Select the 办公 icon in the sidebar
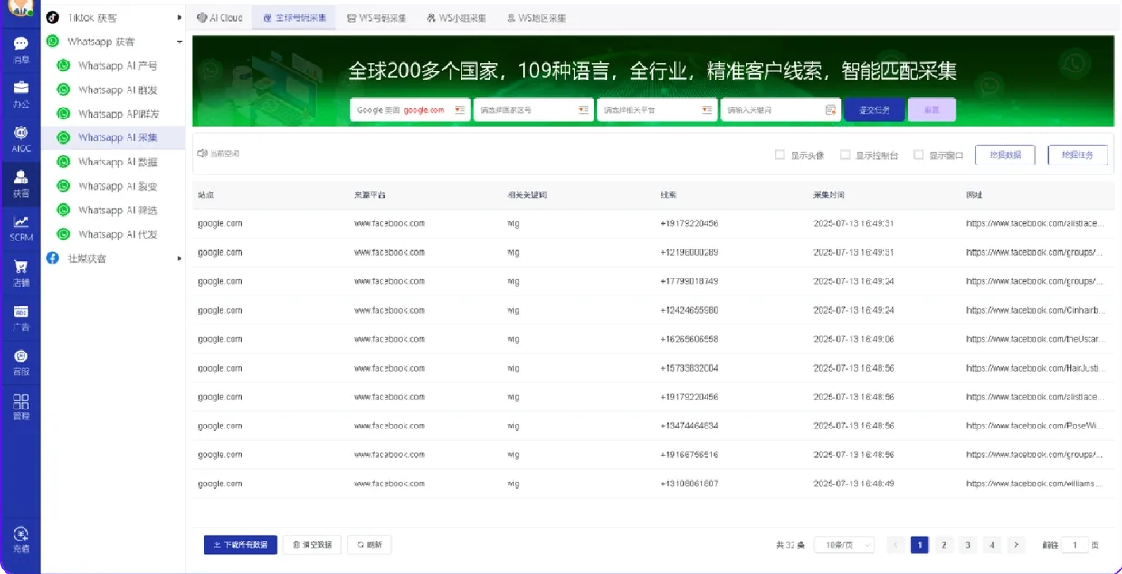Screen dimensions: 1122x574 (x=20, y=93)
